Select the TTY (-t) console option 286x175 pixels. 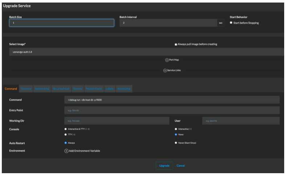(x=65, y=134)
